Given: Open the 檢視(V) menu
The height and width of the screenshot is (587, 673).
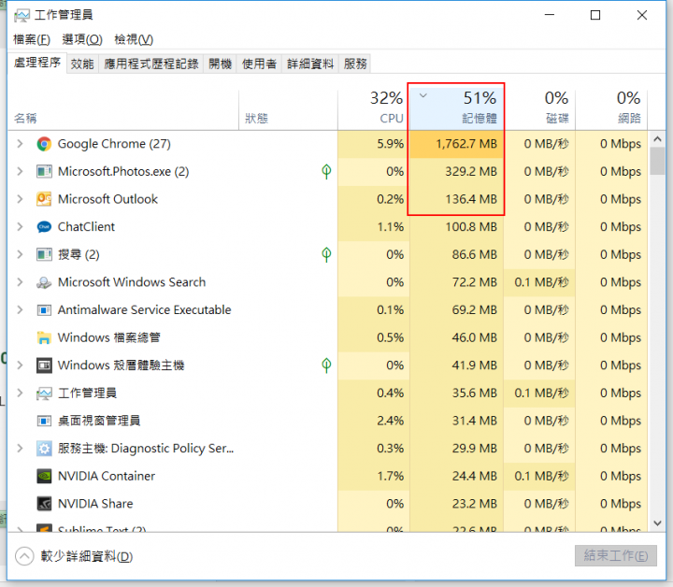Looking at the screenshot, I should (x=134, y=39).
